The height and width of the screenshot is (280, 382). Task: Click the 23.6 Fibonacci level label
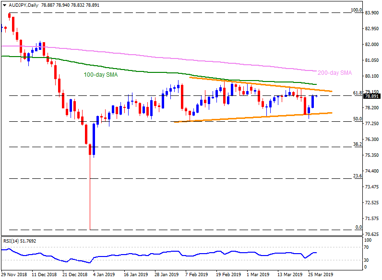[357, 176]
